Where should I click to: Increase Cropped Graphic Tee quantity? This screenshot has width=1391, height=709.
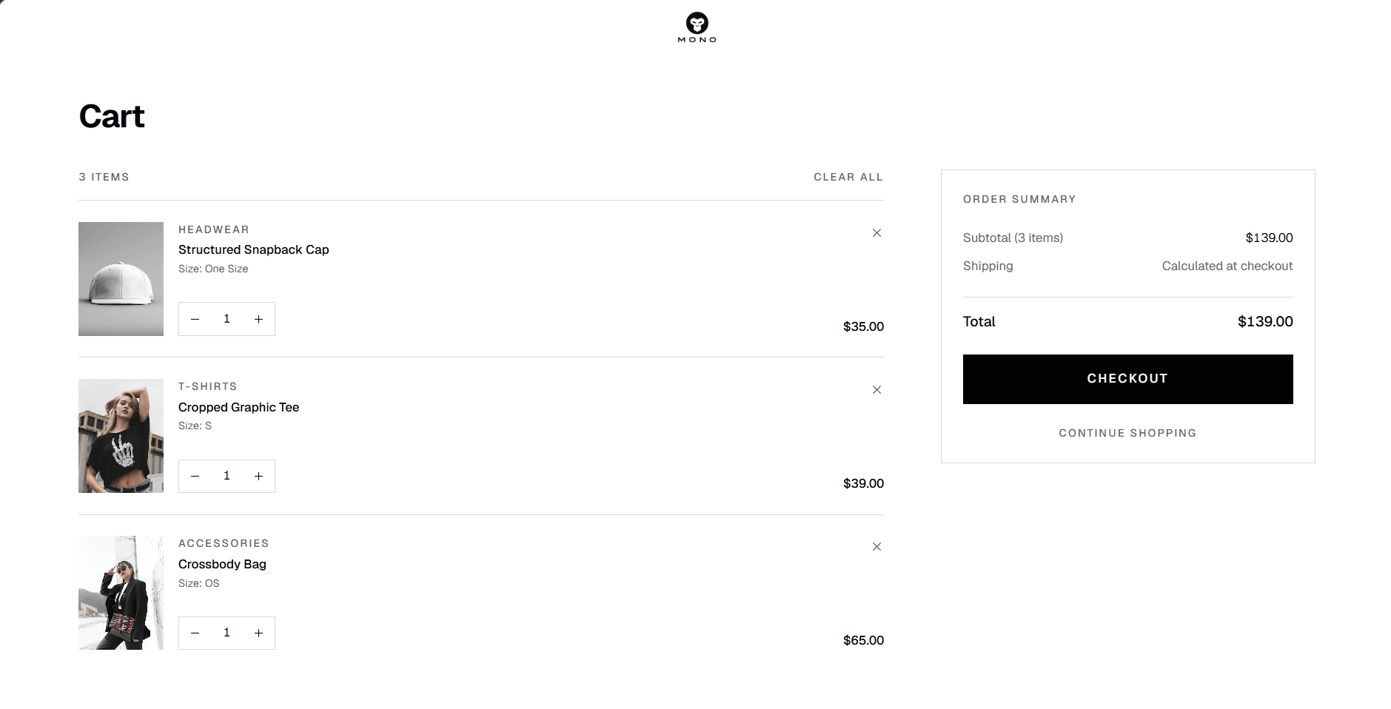tap(258, 476)
